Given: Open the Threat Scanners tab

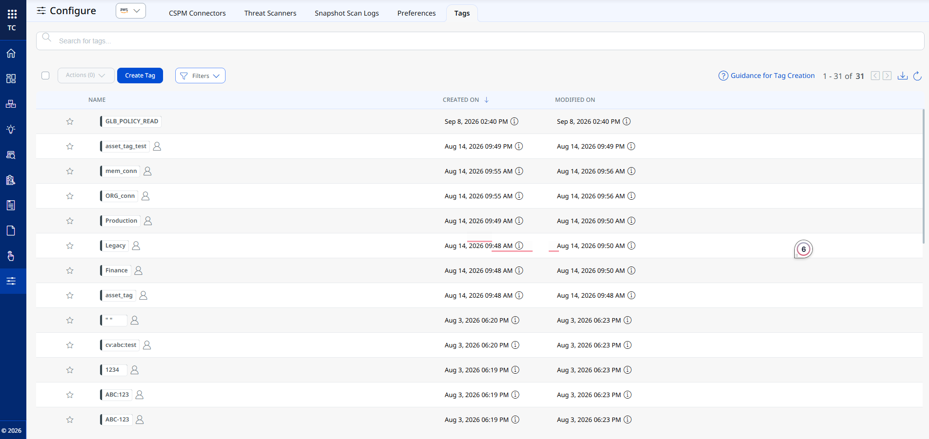Looking at the screenshot, I should 270,13.
